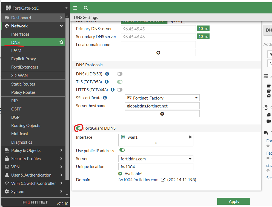Click Local domain name input field
Screen dimensions: 272x207
pyautogui.click(x=158, y=45)
